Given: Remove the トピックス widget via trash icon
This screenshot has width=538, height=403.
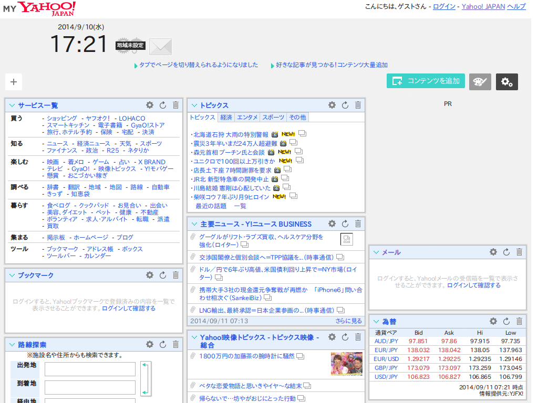Looking at the screenshot, I should point(358,105).
